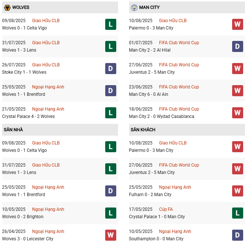The image size is (245, 244).
Task: Click the Fulham 0 - 2 Man City result
Action: (x=150, y=195)
